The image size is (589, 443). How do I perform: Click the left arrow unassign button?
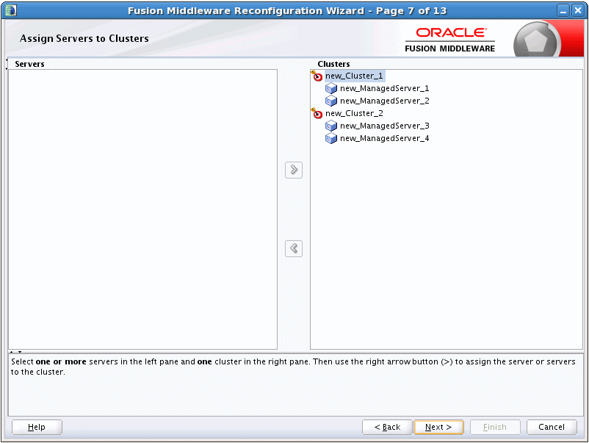(x=294, y=248)
